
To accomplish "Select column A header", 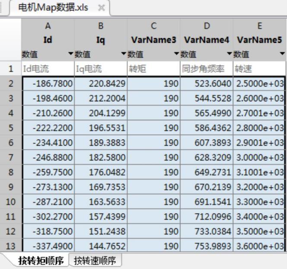I will click(48, 26).
